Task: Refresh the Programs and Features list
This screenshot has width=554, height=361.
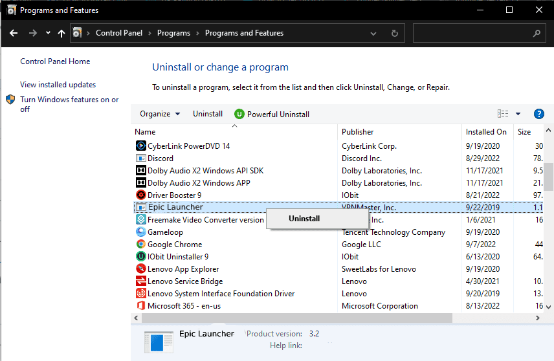Action: (395, 33)
